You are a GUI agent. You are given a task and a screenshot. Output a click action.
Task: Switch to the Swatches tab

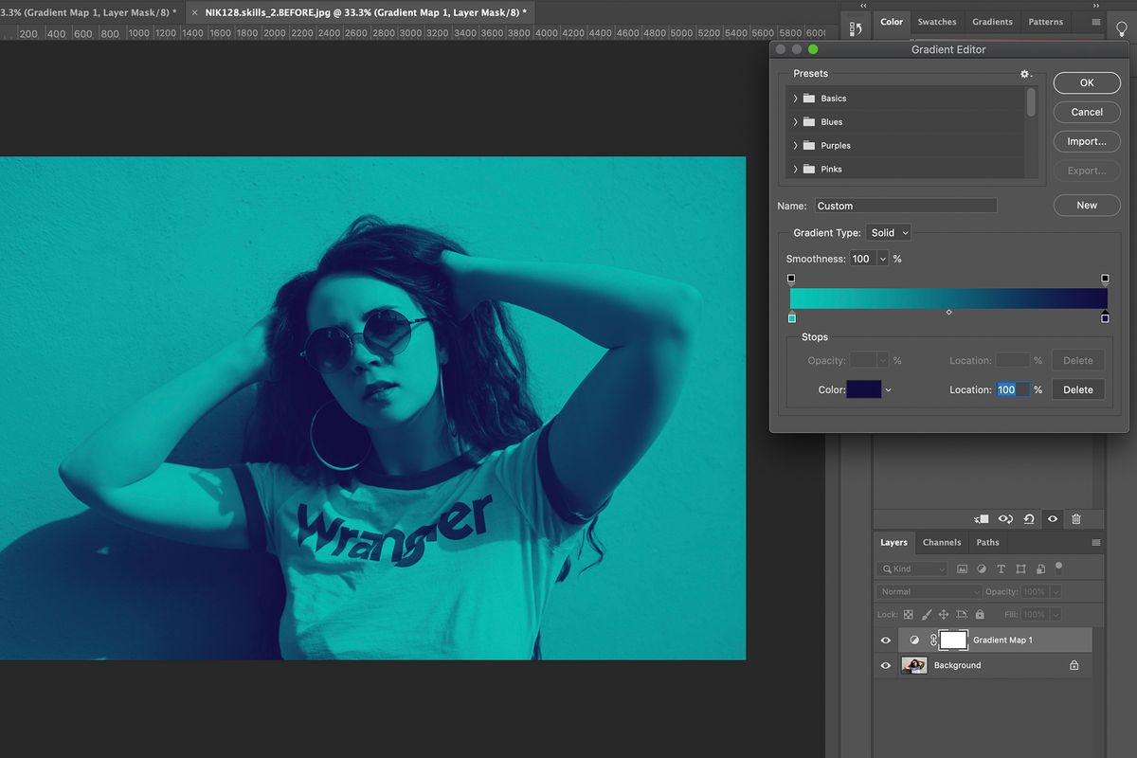(x=937, y=22)
